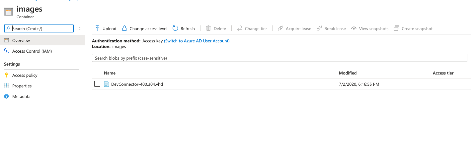Click the Delete trash icon

pyautogui.click(x=208, y=28)
